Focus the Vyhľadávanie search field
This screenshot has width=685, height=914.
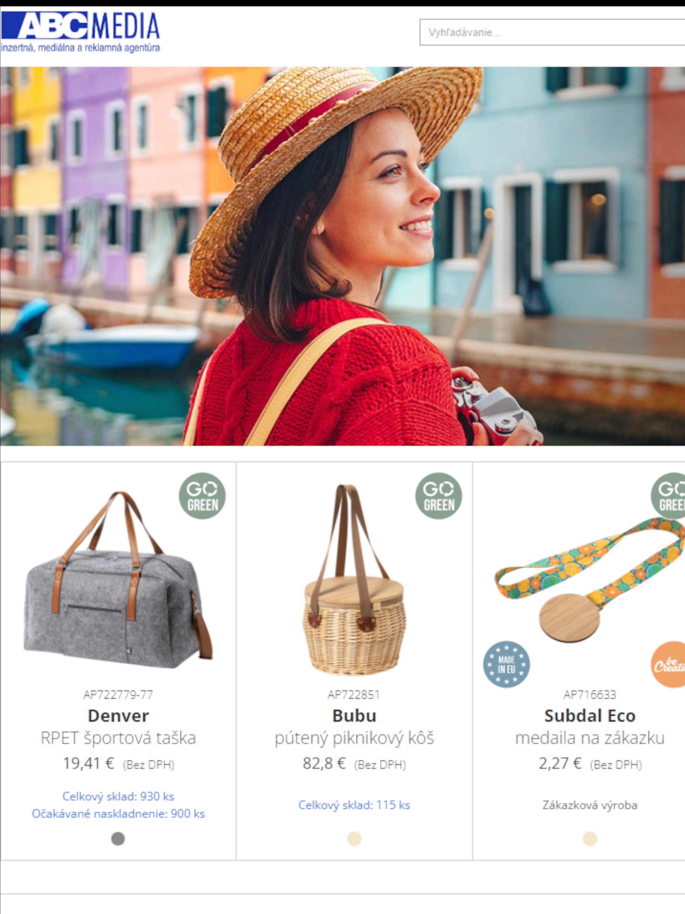(x=552, y=32)
